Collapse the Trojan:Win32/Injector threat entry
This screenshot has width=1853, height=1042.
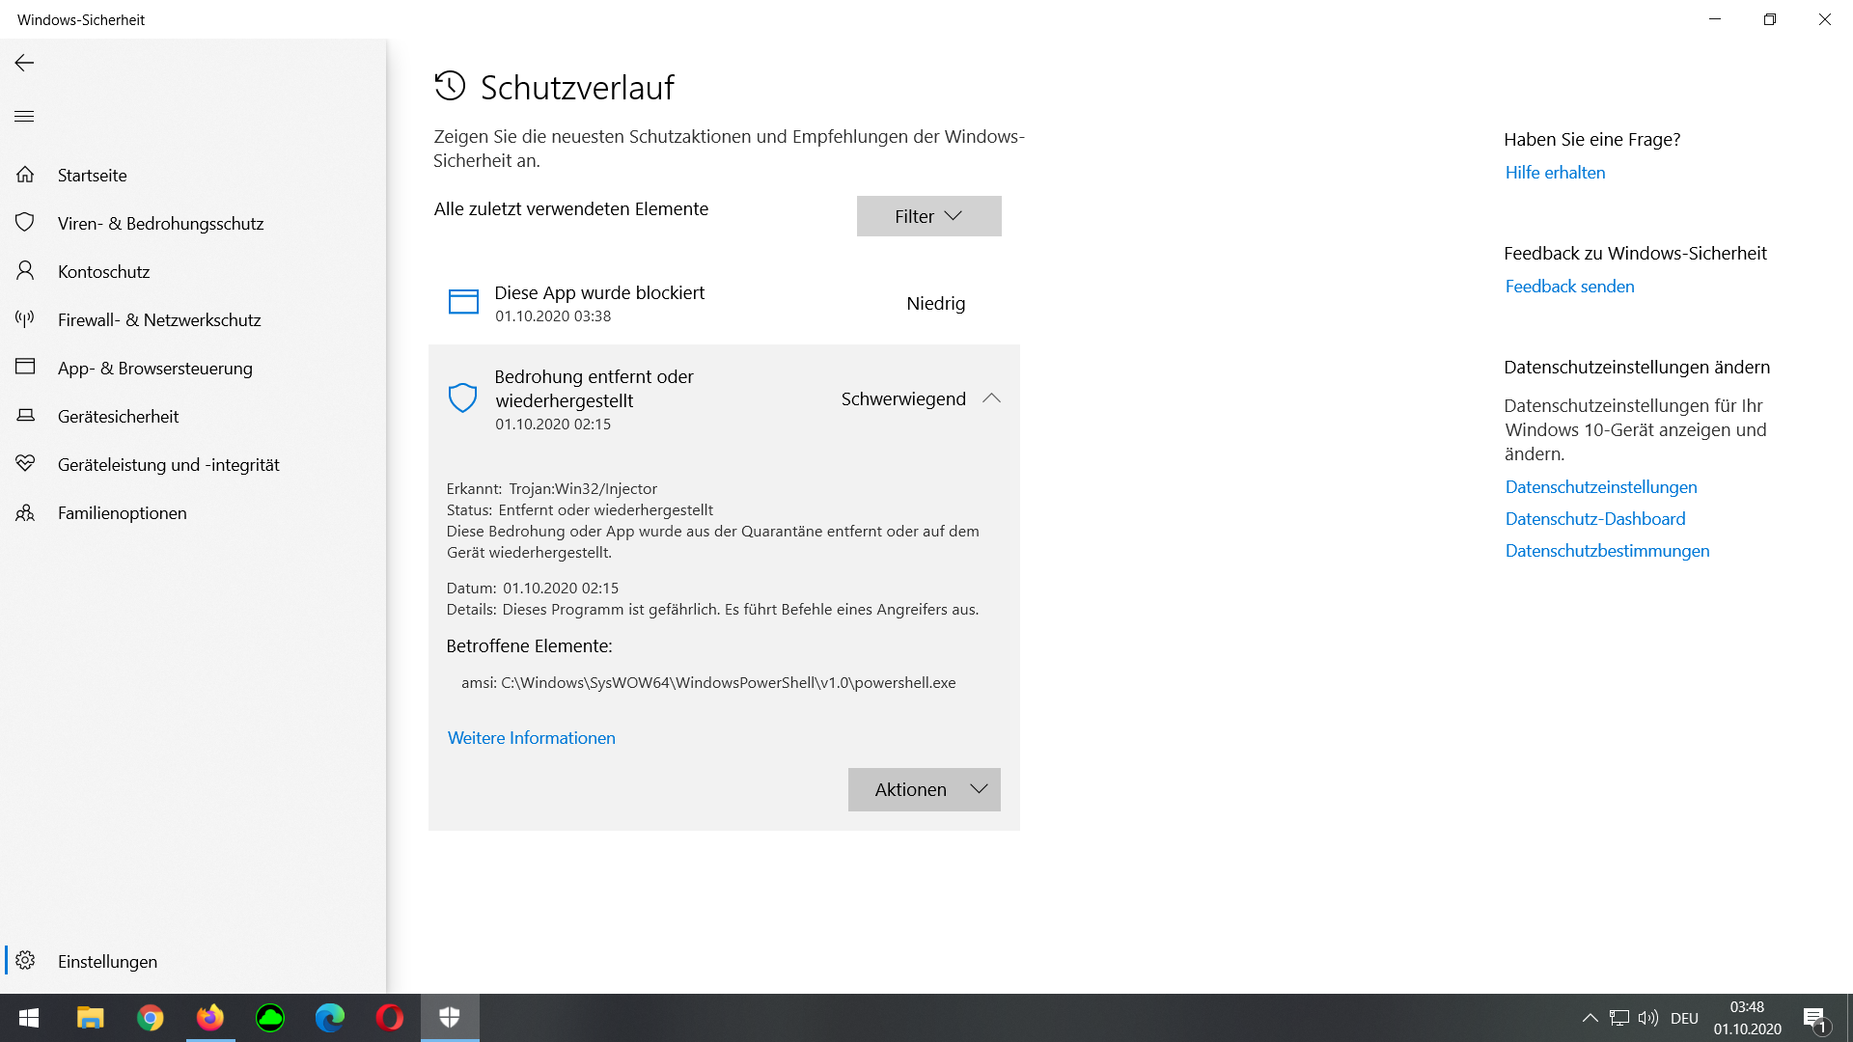click(991, 398)
